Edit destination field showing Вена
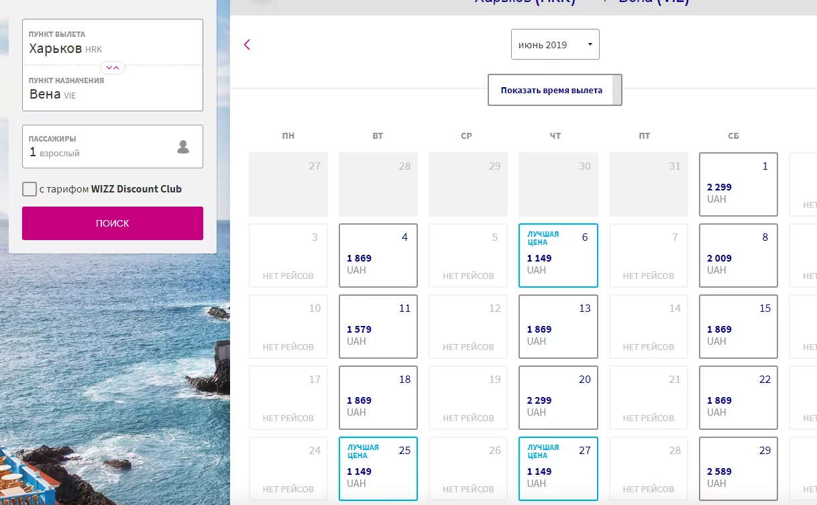This screenshot has width=817, height=505. (x=113, y=89)
